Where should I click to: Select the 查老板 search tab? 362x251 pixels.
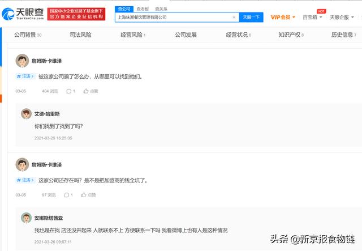143,9
